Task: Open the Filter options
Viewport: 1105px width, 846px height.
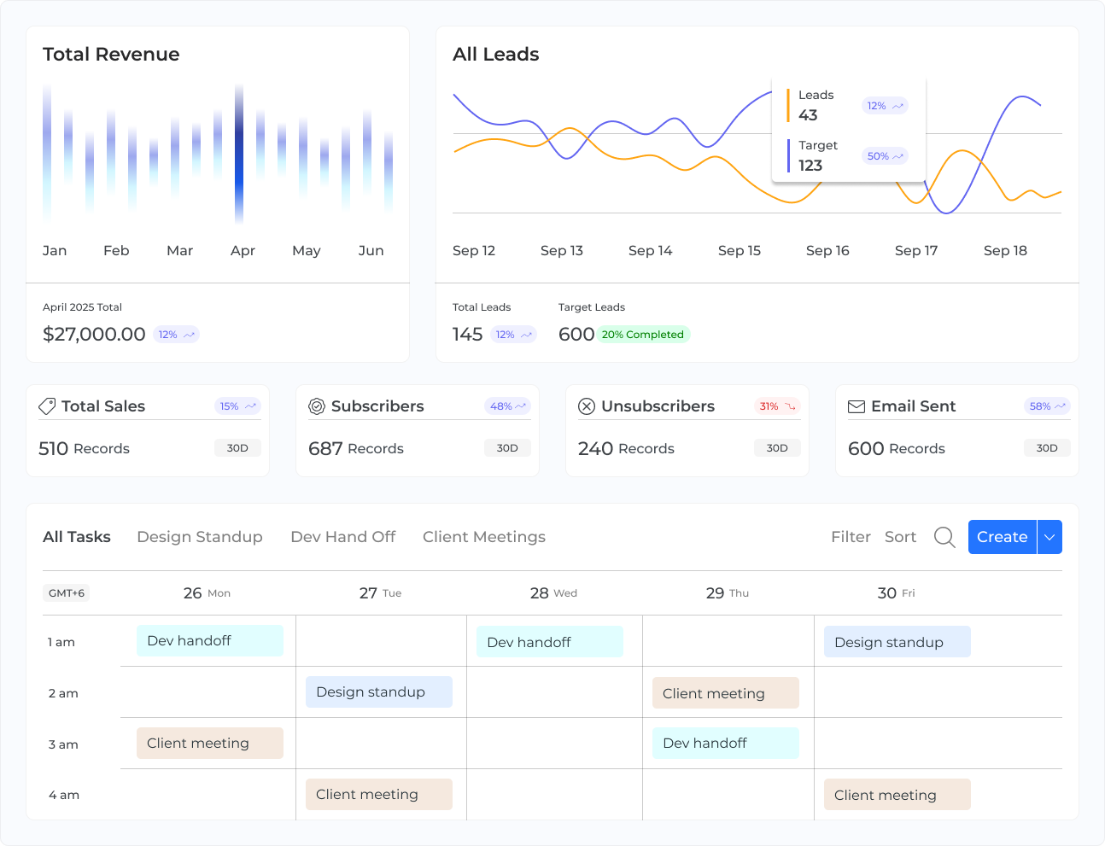Action: coord(851,537)
